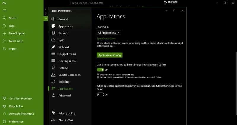
Task: Click the hamburger menu icon in left sidebar
Action: click(x=4, y=10)
